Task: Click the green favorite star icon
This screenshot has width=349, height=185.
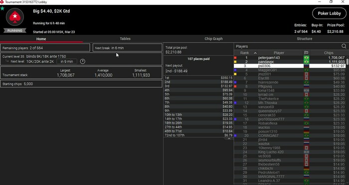Action: pyautogui.click(x=2, y=8)
